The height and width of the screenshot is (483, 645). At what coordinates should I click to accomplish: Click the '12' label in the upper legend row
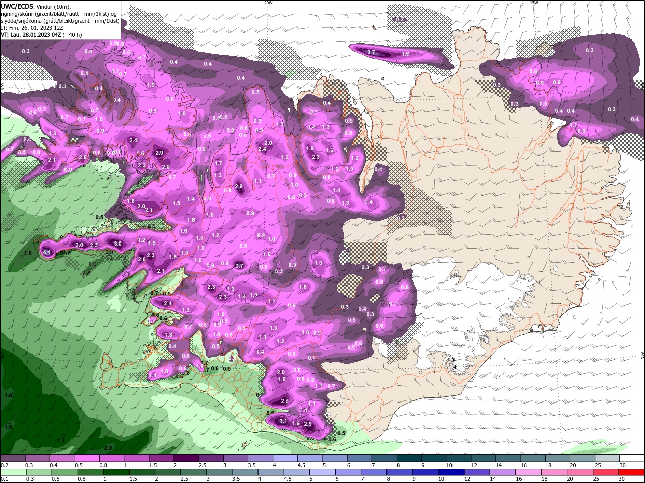pos(474,465)
